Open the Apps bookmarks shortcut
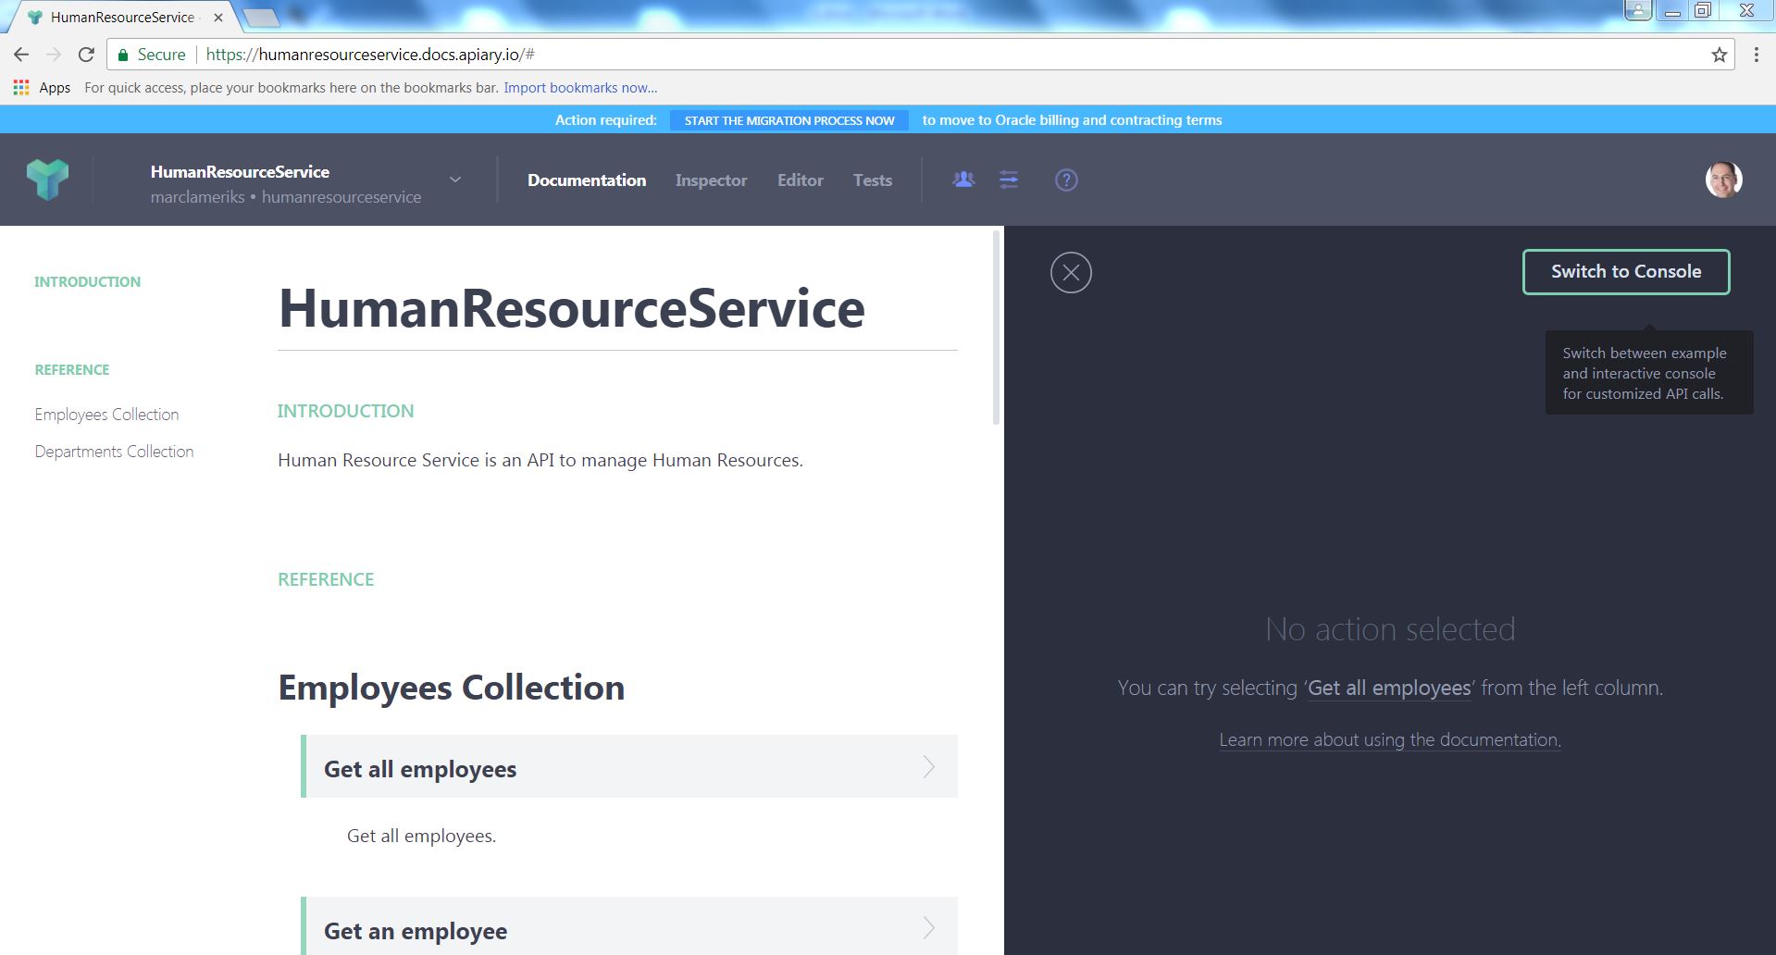The width and height of the screenshot is (1776, 955). tap(43, 88)
